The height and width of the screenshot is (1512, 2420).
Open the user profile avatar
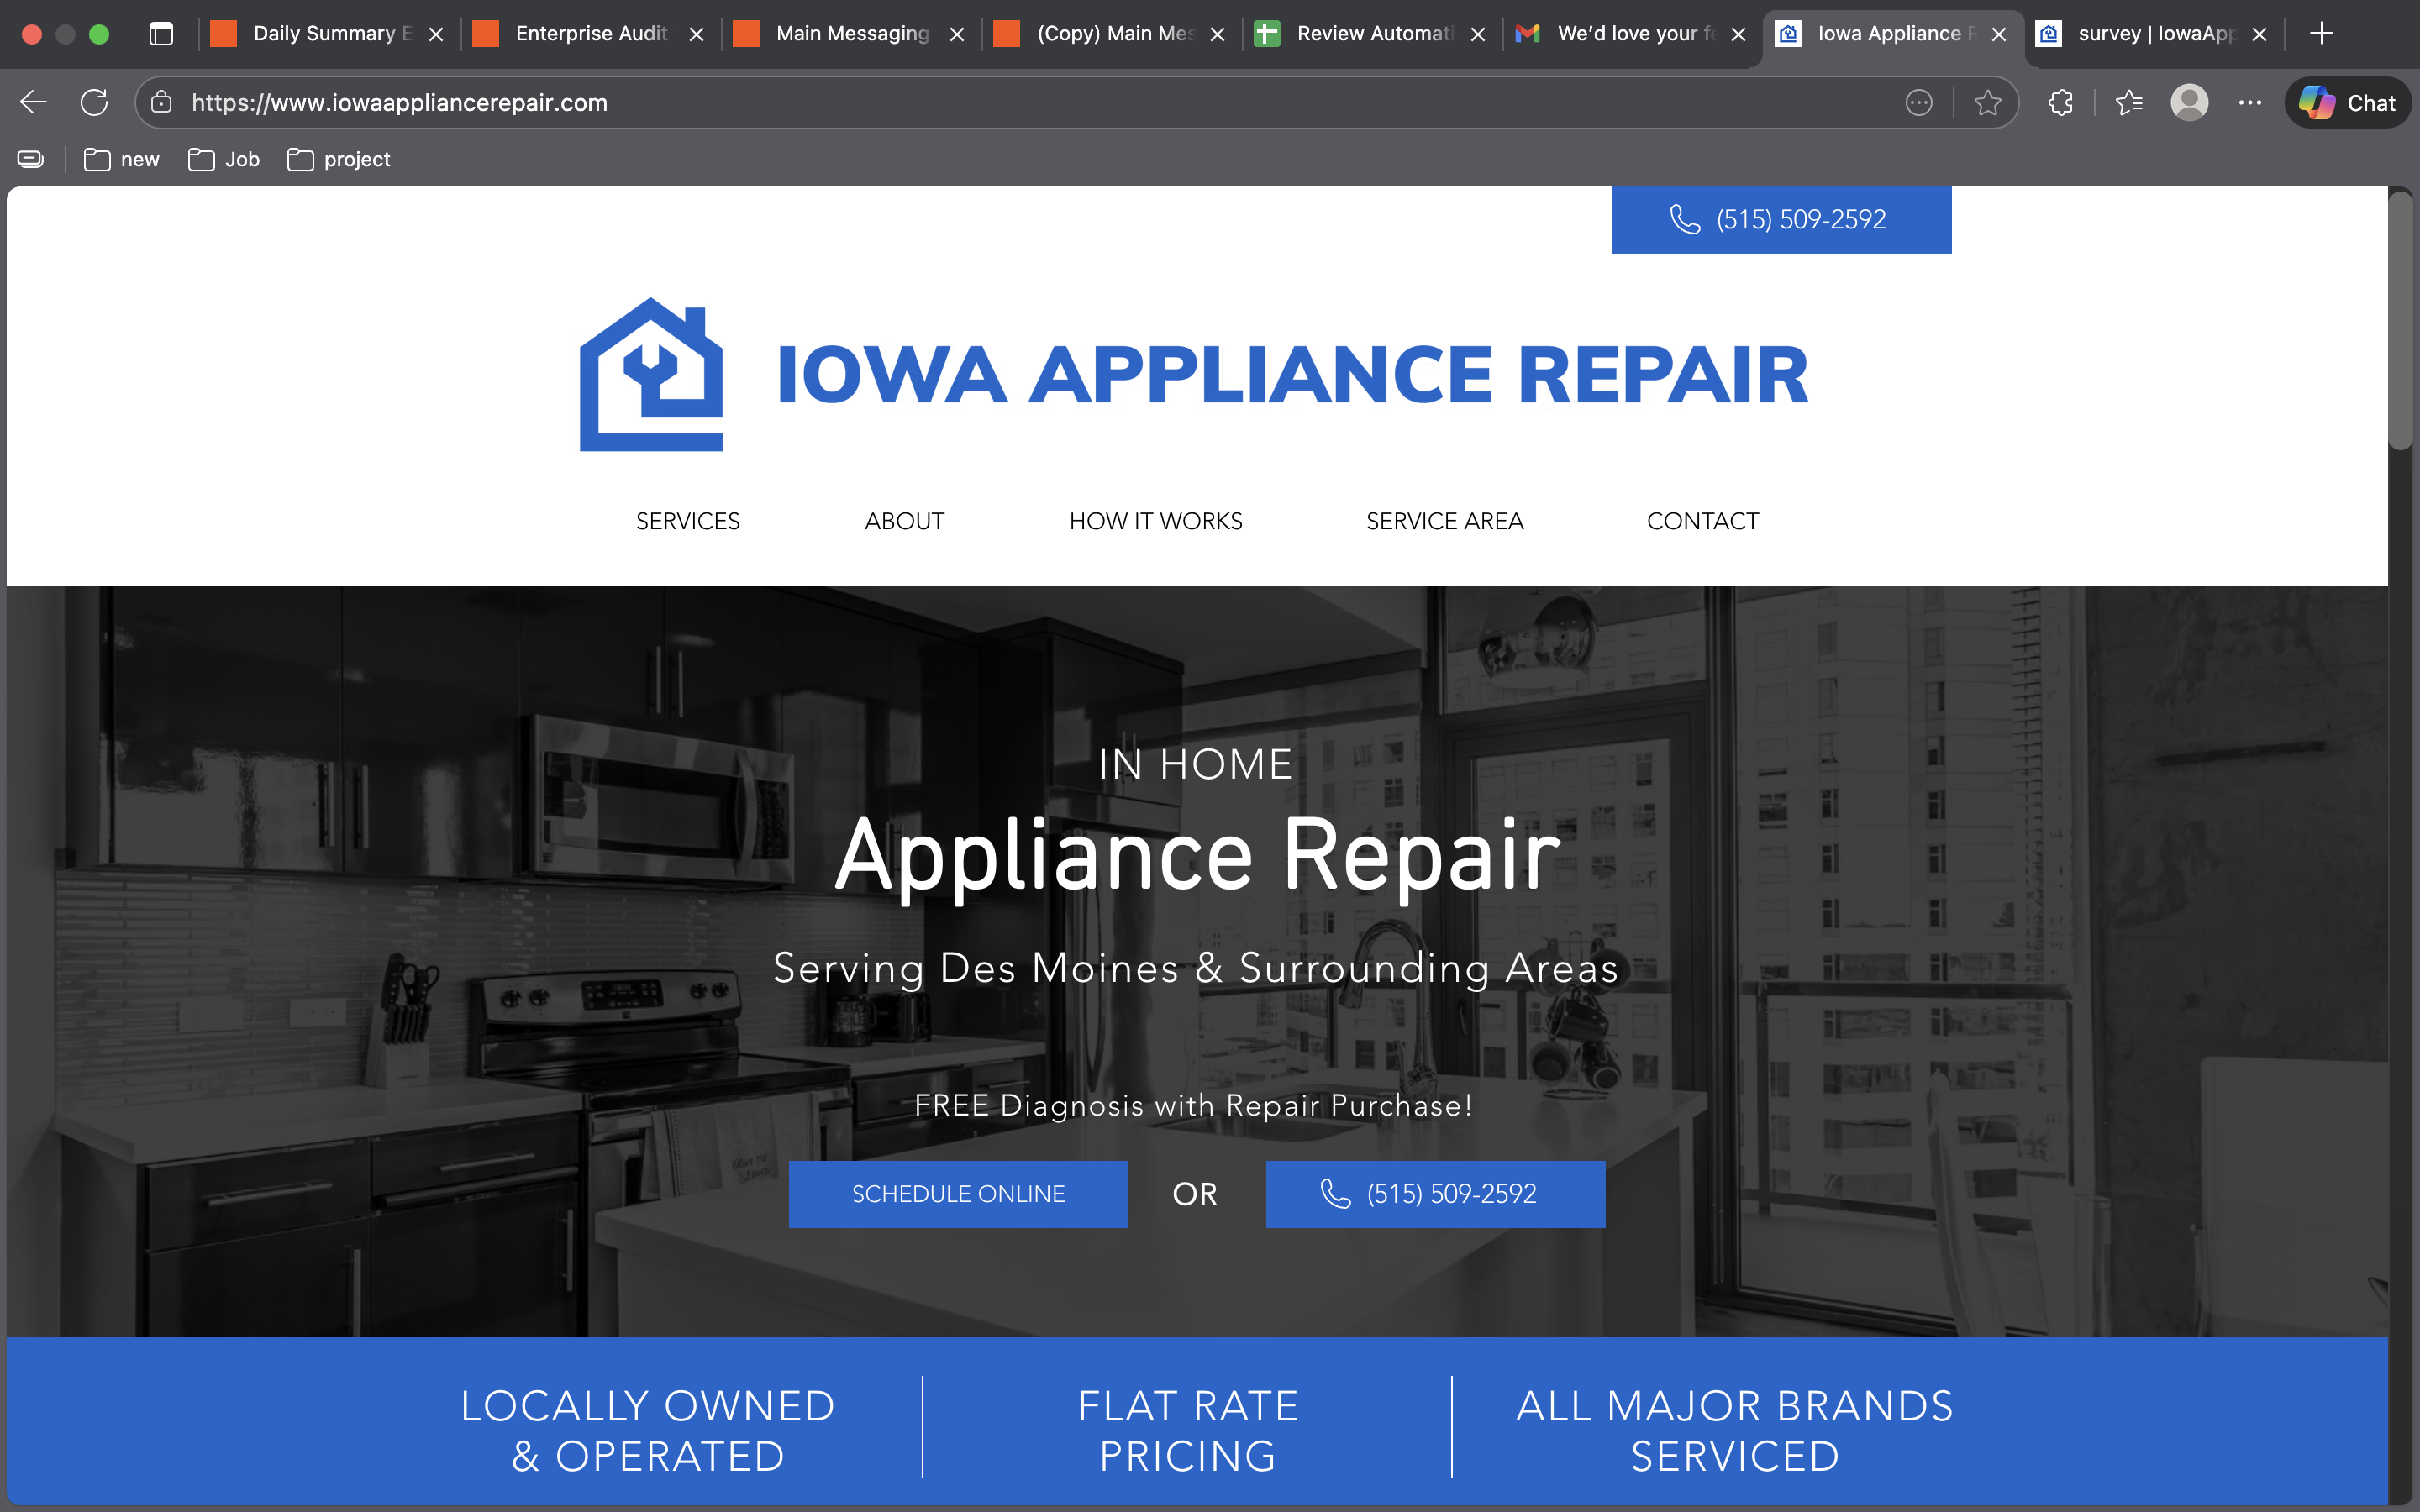(2189, 102)
